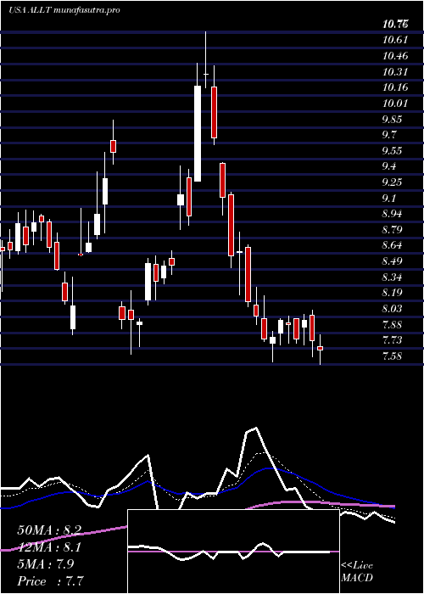Click the 8.19 price axis label
The height and width of the screenshot is (594, 424).
coord(393,293)
